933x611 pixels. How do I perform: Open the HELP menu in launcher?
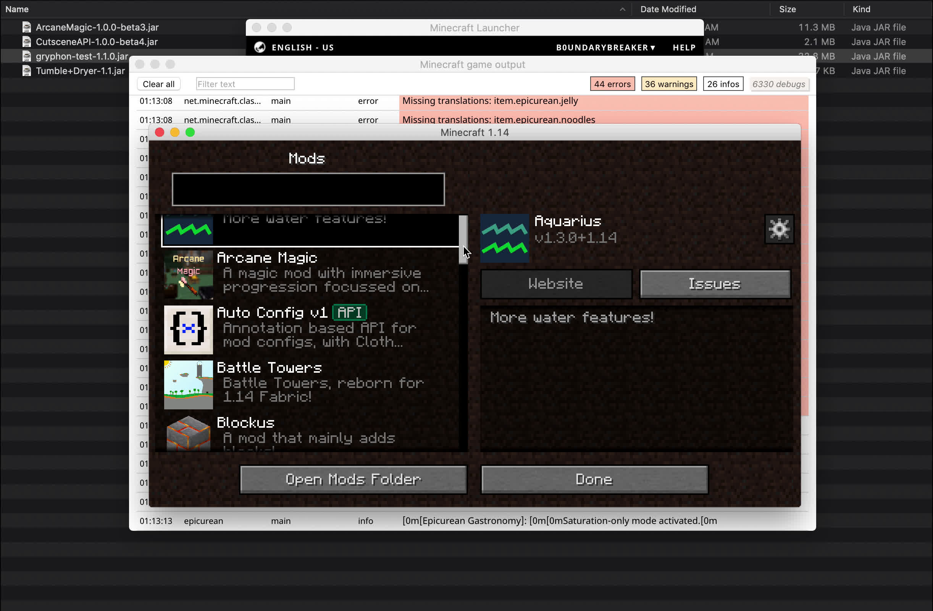coord(684,47)
